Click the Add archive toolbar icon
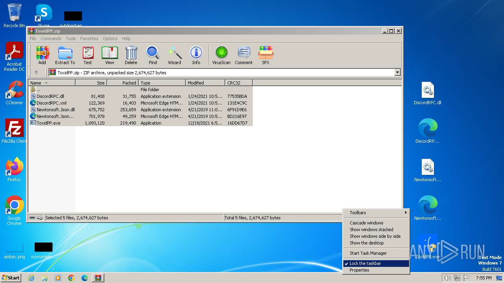Image resolution: width=504 pixels, height=283 pixels. pos(42,55)
